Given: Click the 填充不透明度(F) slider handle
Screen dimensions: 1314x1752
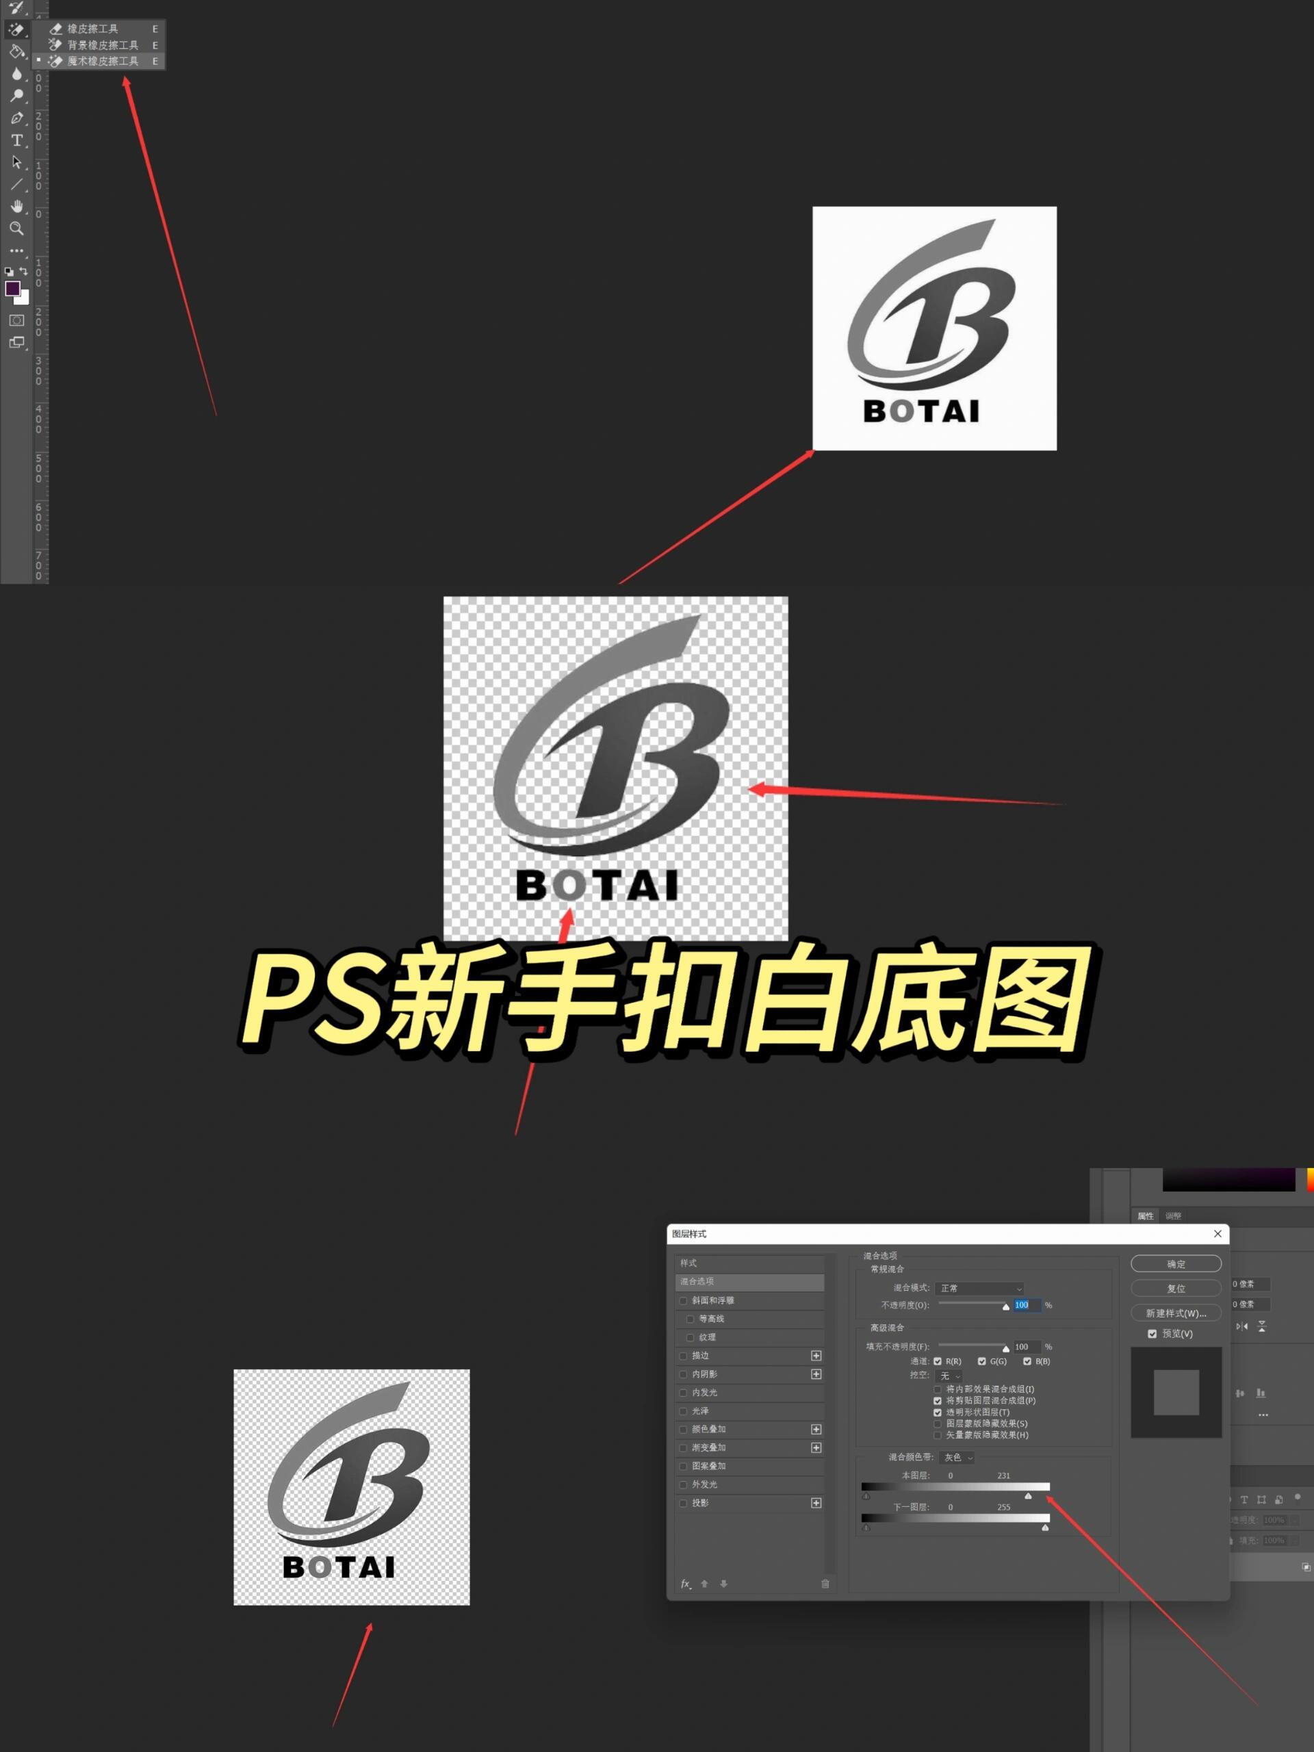Looking at the screenshot, I should tap(1006, 1349).
